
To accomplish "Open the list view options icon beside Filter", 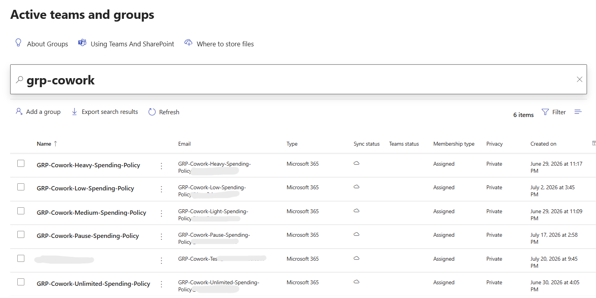I will click(x=578, y=112).
